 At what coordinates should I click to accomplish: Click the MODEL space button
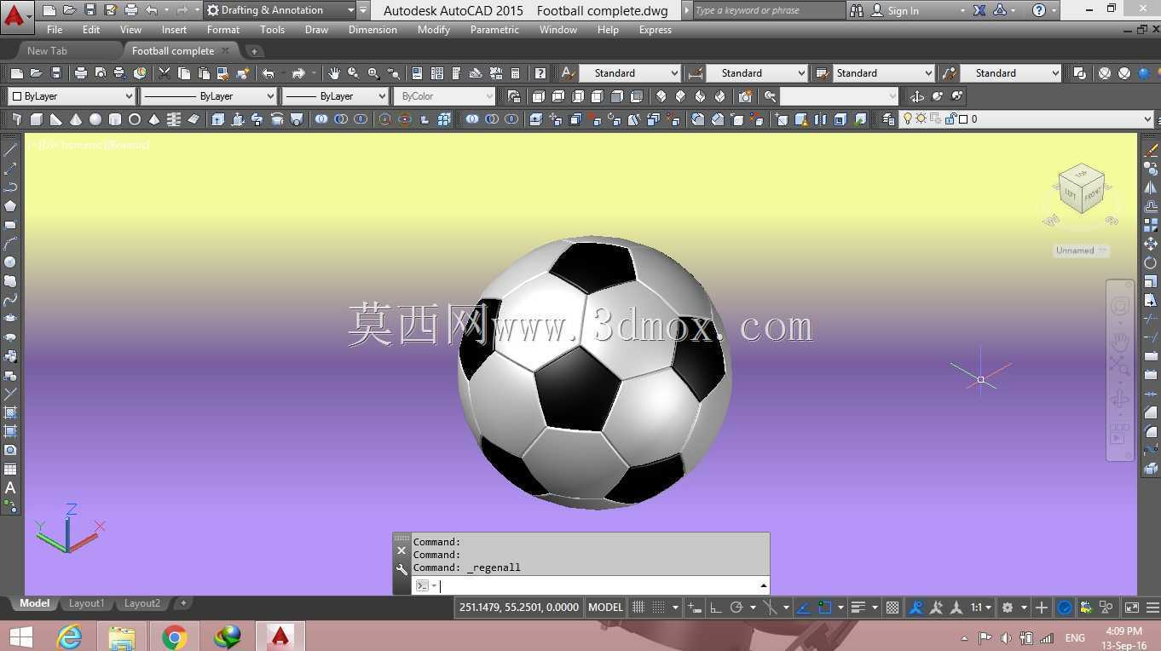coord(605,608)
